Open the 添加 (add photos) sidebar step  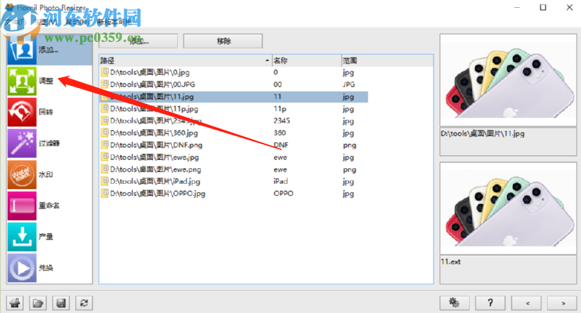click(49, 50)
